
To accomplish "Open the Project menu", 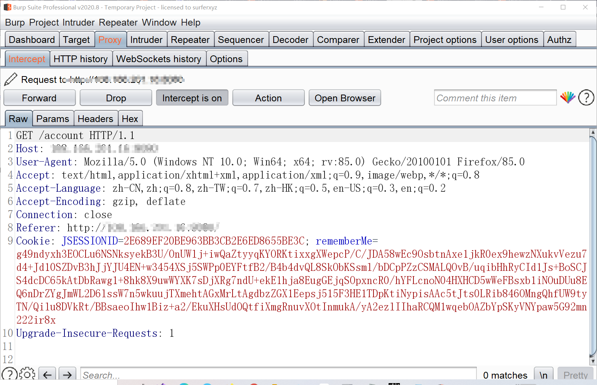I will [x=44, y=23].
